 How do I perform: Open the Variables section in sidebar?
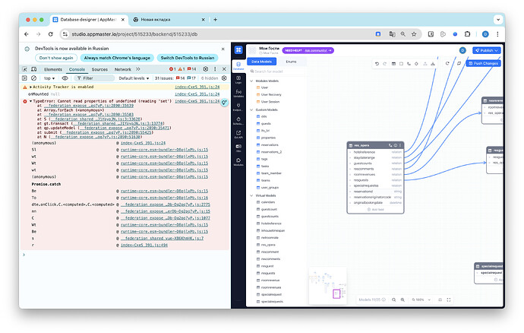click(238, 94)
